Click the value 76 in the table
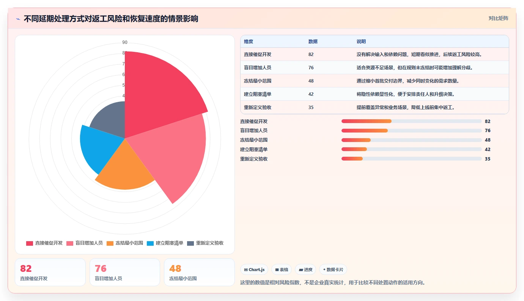This screenshot has height=301, width=524. tap(311, 68)
